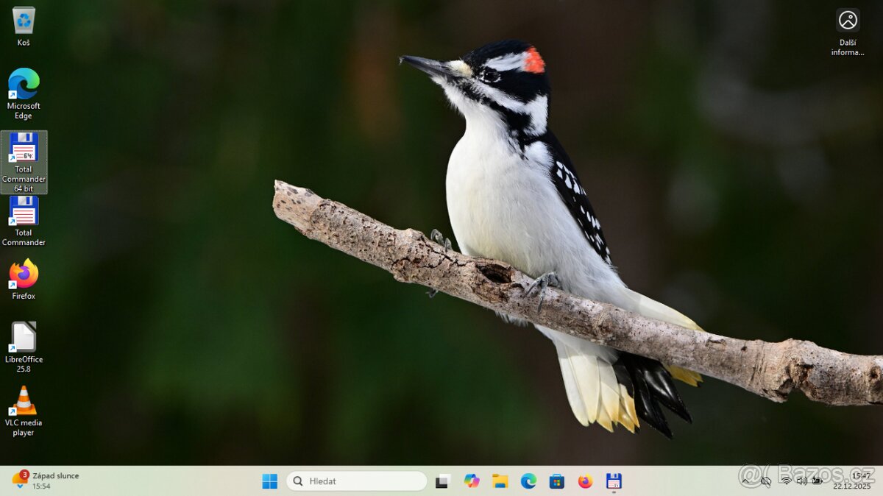This screenshot has width=883, height=496.
Task: Launch VLC media player from the desktop
Action: pyautogui.click(x=23, y=401)
